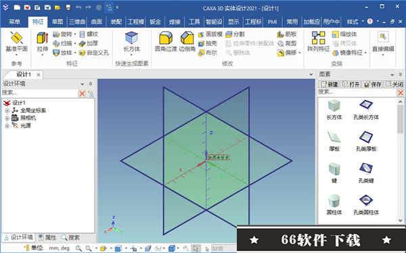
Task: Open the 菜单 menu tab
Action: tap(14, 22)
